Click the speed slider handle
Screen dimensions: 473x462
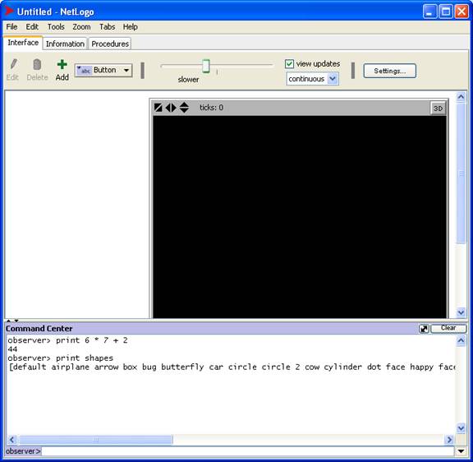click(x=206, y=66)
